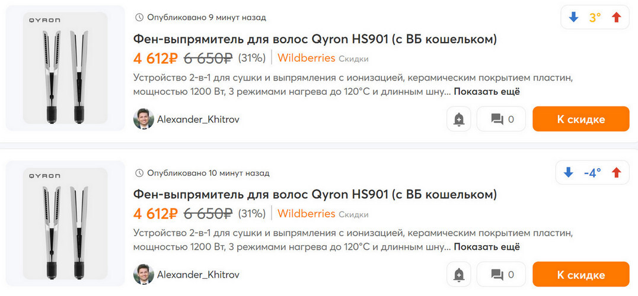View second product thumbnail image
Viewport: 638px width, 296px height.
pyautogui.click(x=65, y=224)
